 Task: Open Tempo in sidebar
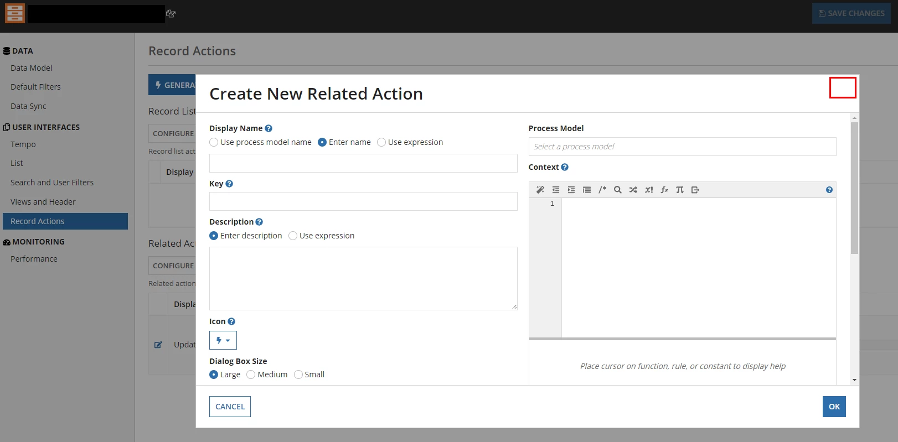click(23, 144)
